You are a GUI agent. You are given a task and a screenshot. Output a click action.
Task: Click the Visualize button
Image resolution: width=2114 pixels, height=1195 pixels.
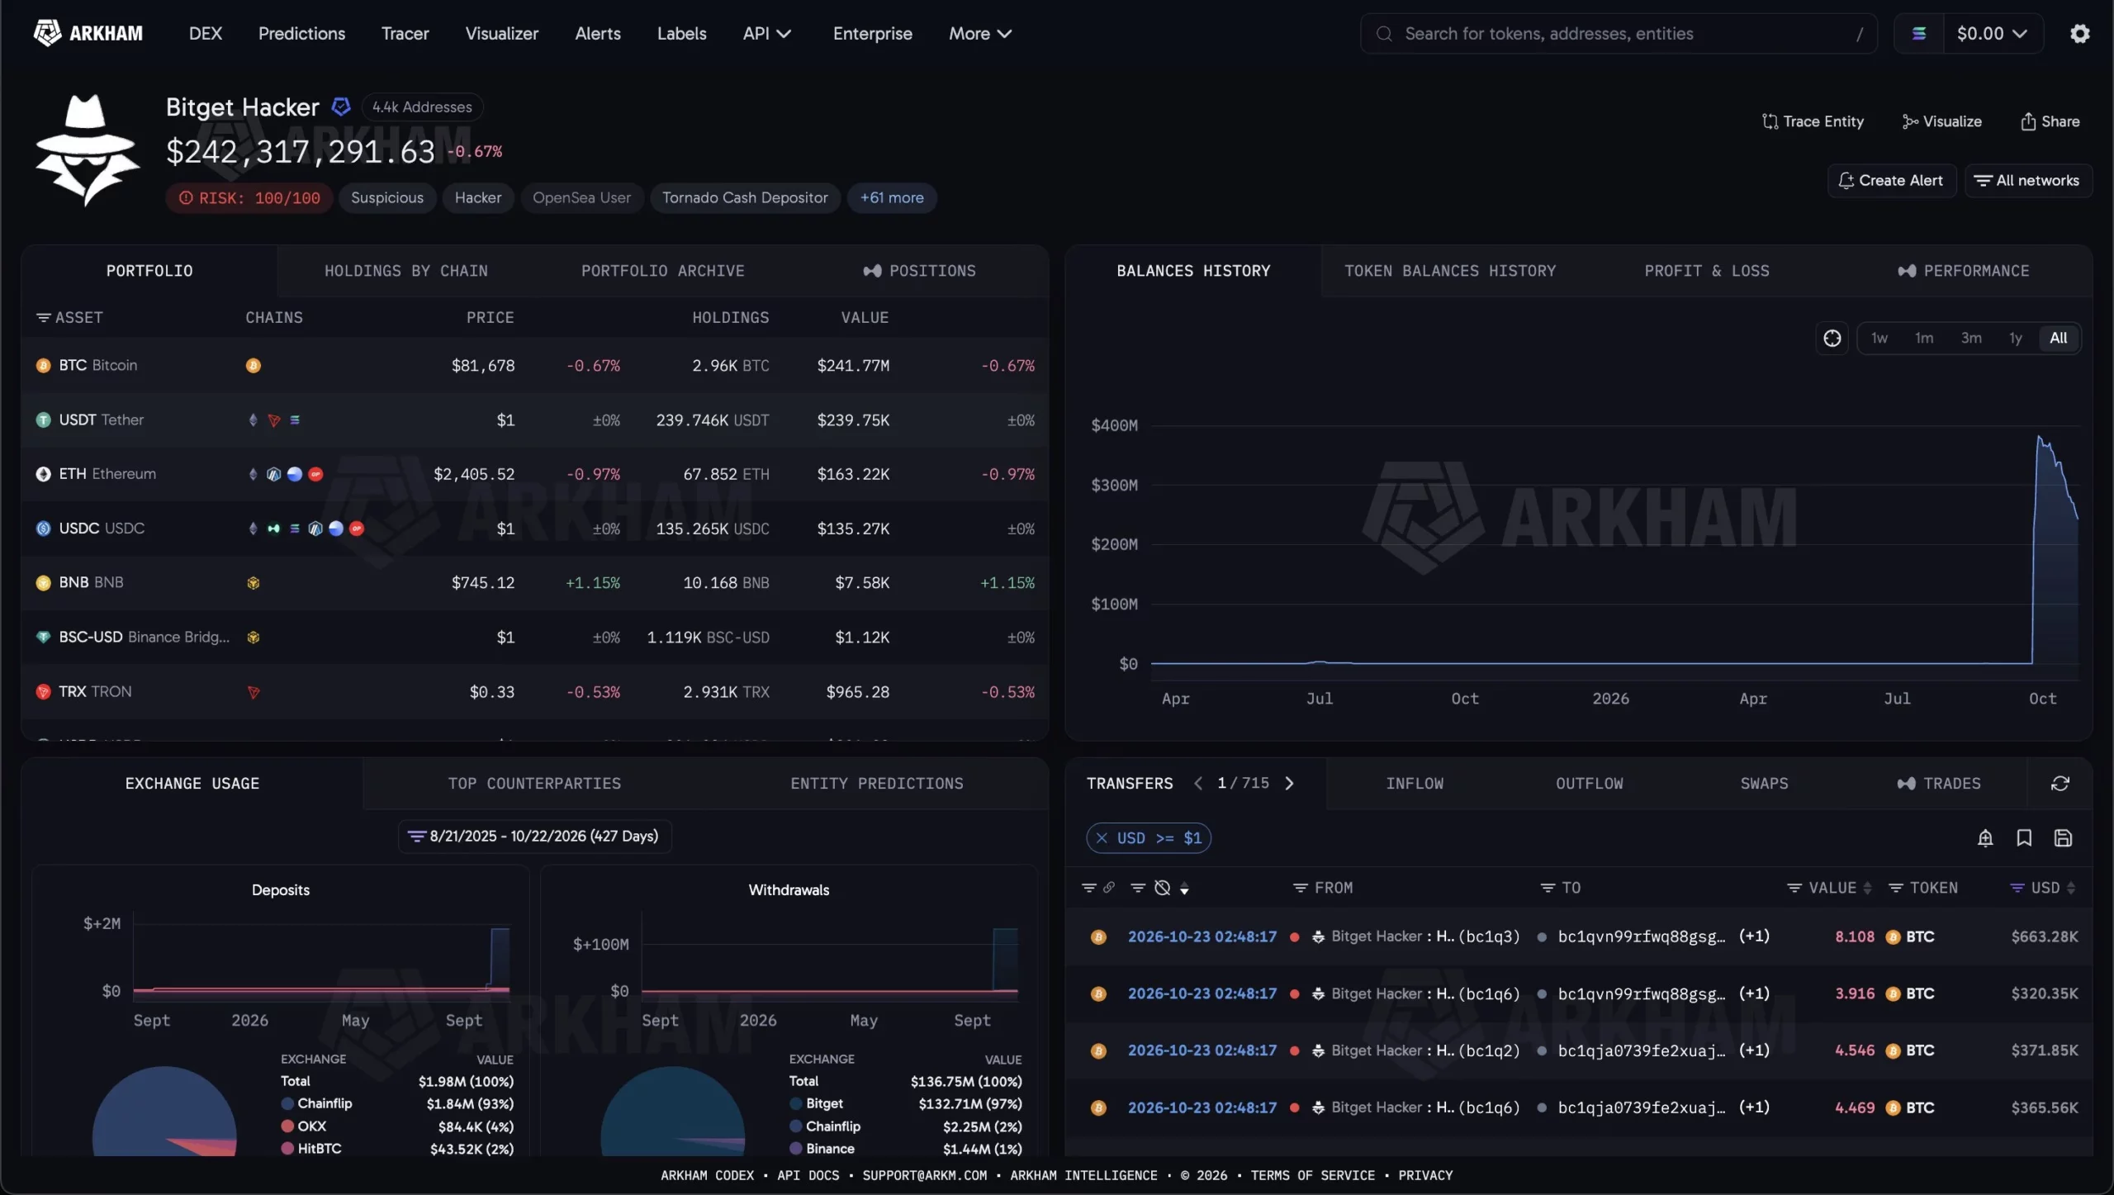tap(1941, 121)
